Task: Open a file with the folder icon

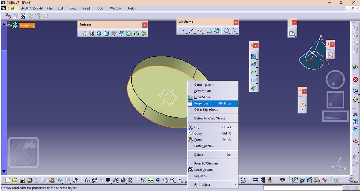Action: [15, 180]
